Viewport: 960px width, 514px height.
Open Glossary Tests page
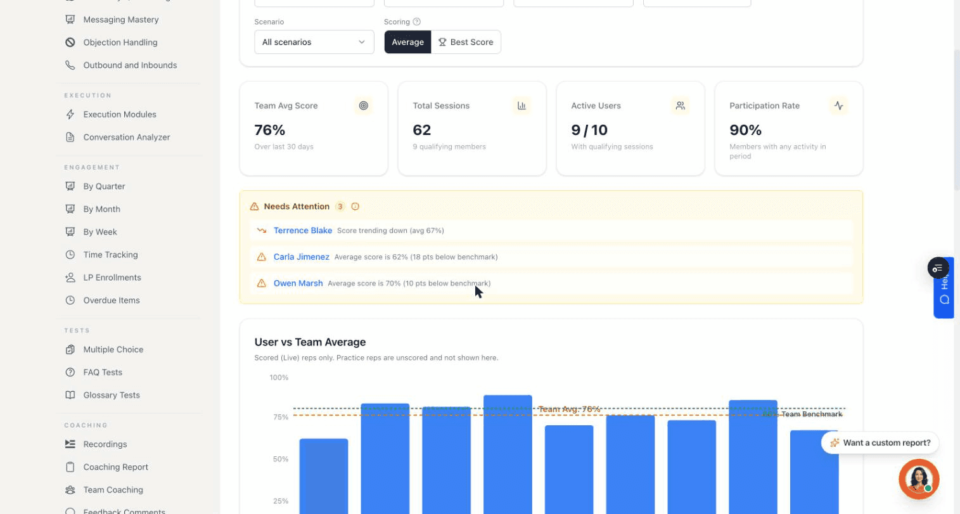pyautogui.click(x=112, y=395)
